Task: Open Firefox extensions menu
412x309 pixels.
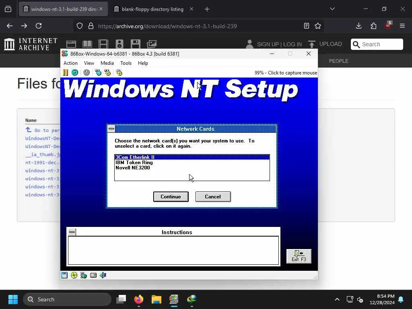Action: 373,26
